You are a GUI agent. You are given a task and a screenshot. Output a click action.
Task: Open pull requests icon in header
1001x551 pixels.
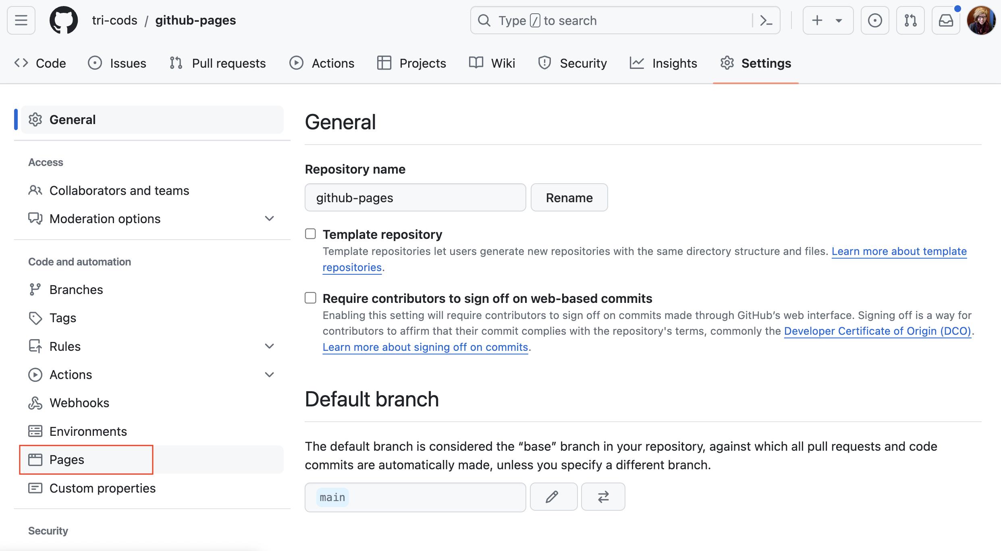click(910, 20)
